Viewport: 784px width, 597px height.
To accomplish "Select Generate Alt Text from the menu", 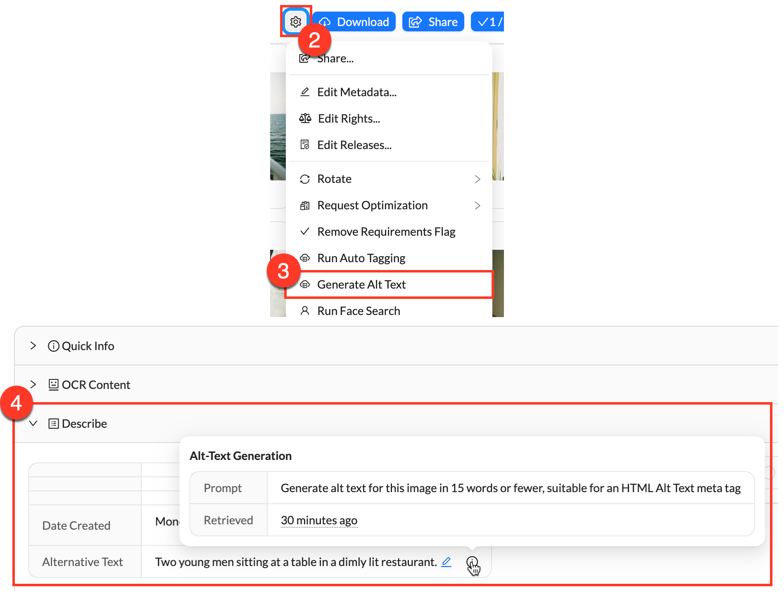I will pos(361,284).
